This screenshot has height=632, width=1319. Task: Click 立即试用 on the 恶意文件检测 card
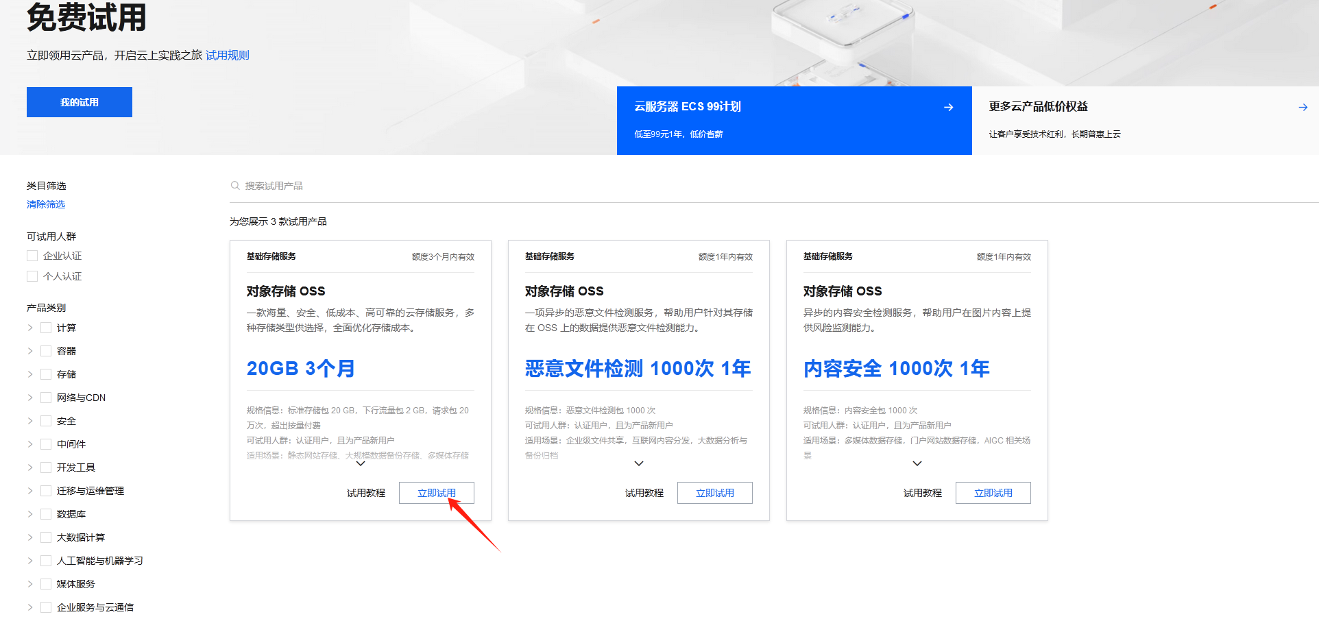[x=715, y=493]
